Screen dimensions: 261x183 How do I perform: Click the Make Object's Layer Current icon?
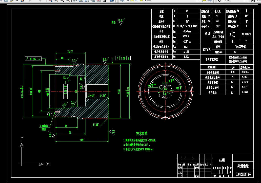204,1
